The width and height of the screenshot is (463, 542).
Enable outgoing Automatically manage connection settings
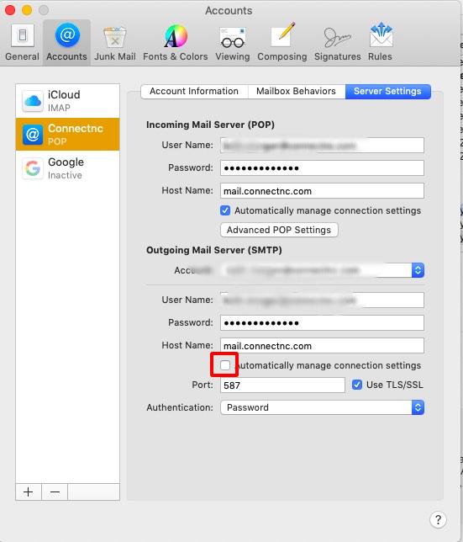[x=225, y=365]
